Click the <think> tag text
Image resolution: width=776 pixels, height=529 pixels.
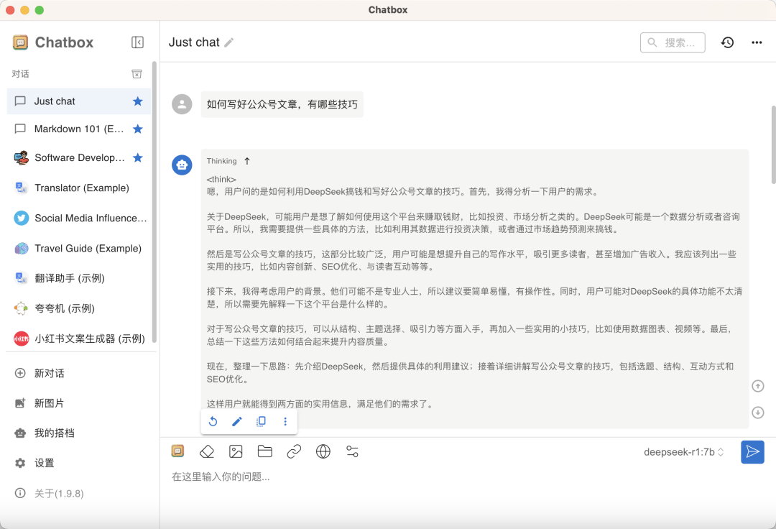[221, 180]
